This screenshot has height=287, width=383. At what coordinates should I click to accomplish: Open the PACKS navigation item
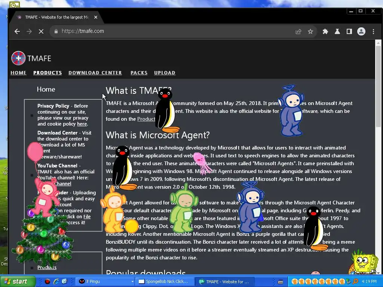tap(139, 73)
